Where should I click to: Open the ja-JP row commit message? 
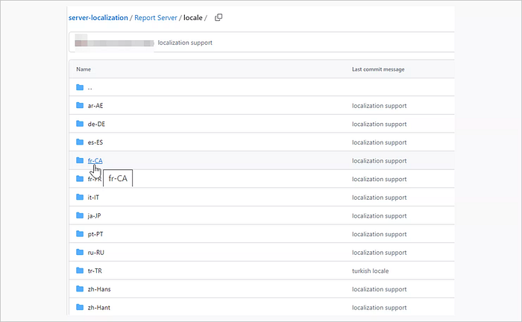coord(379,216)
